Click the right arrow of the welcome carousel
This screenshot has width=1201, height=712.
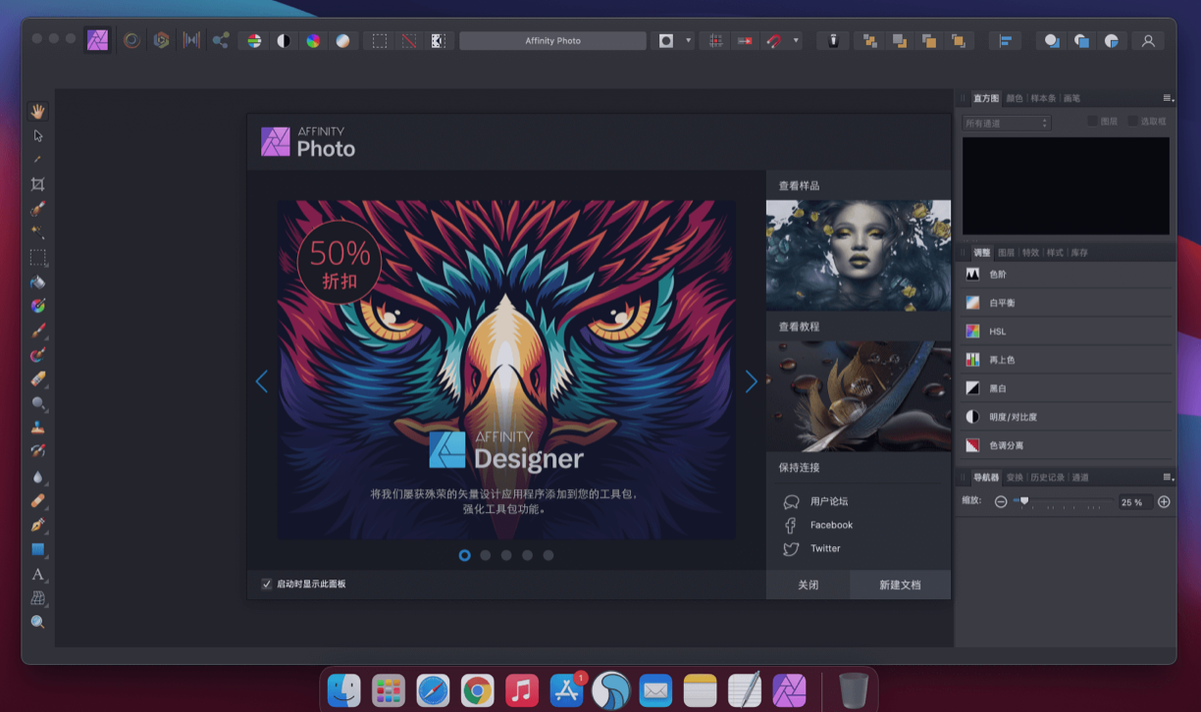point(751,381)
